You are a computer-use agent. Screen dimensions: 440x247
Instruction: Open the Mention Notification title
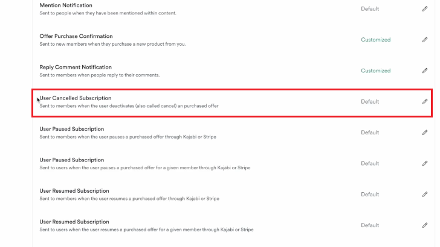(66, 5)
